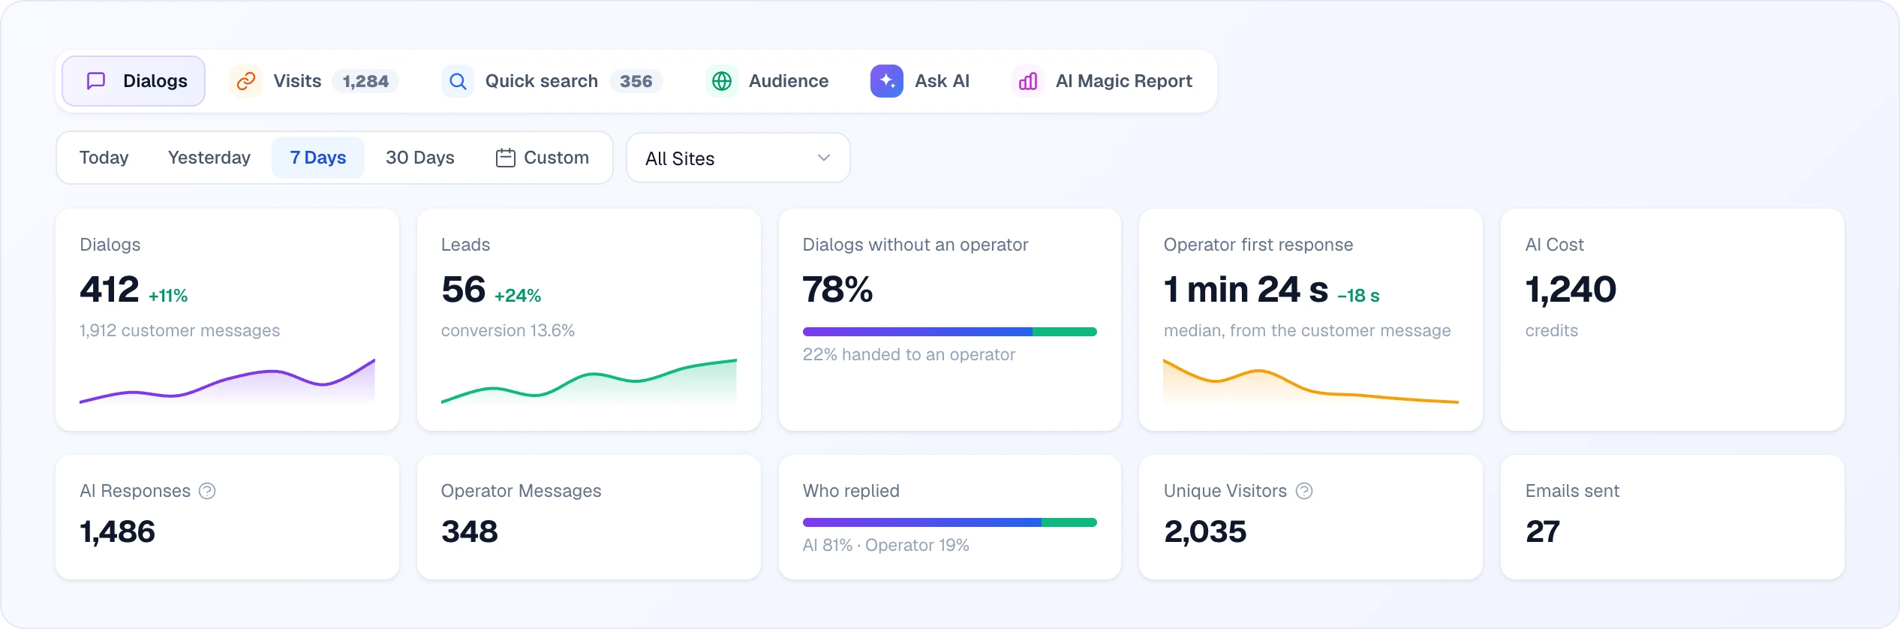
Task: Click the Ask AI sparkle icon
Action: click(x=887, y=81)
